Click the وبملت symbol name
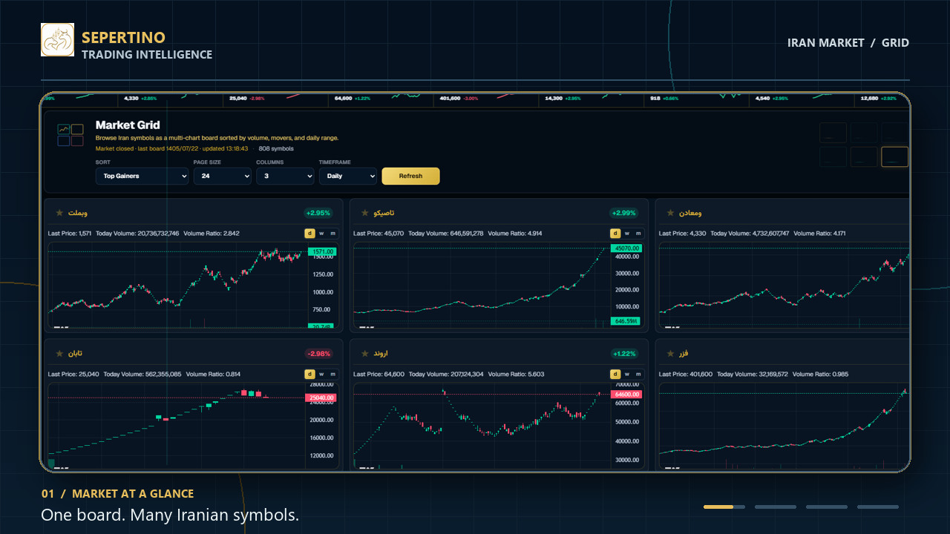The width and height of the screenshot is (950, 534). point(78,213)
